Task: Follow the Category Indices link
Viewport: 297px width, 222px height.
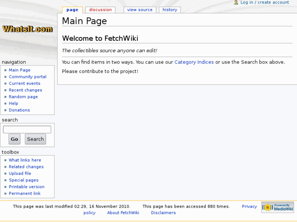Action: [194, 62]
